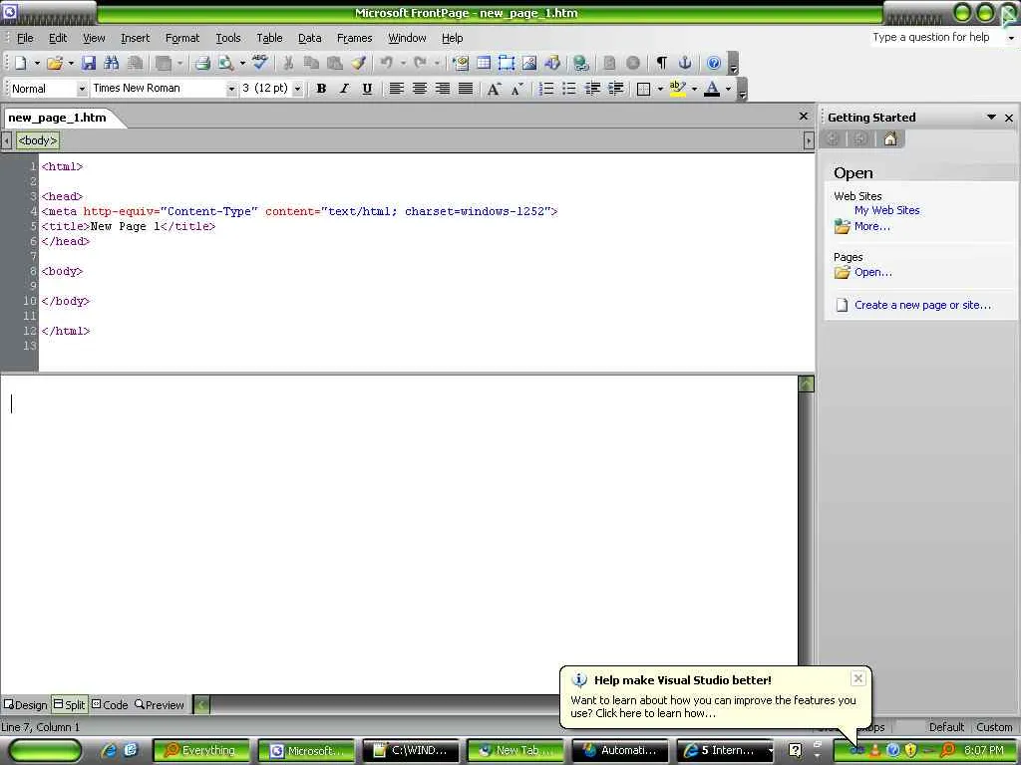Toggle bulleted list
The height and width of the screenshot is (765, 1021).
(569, 89)
